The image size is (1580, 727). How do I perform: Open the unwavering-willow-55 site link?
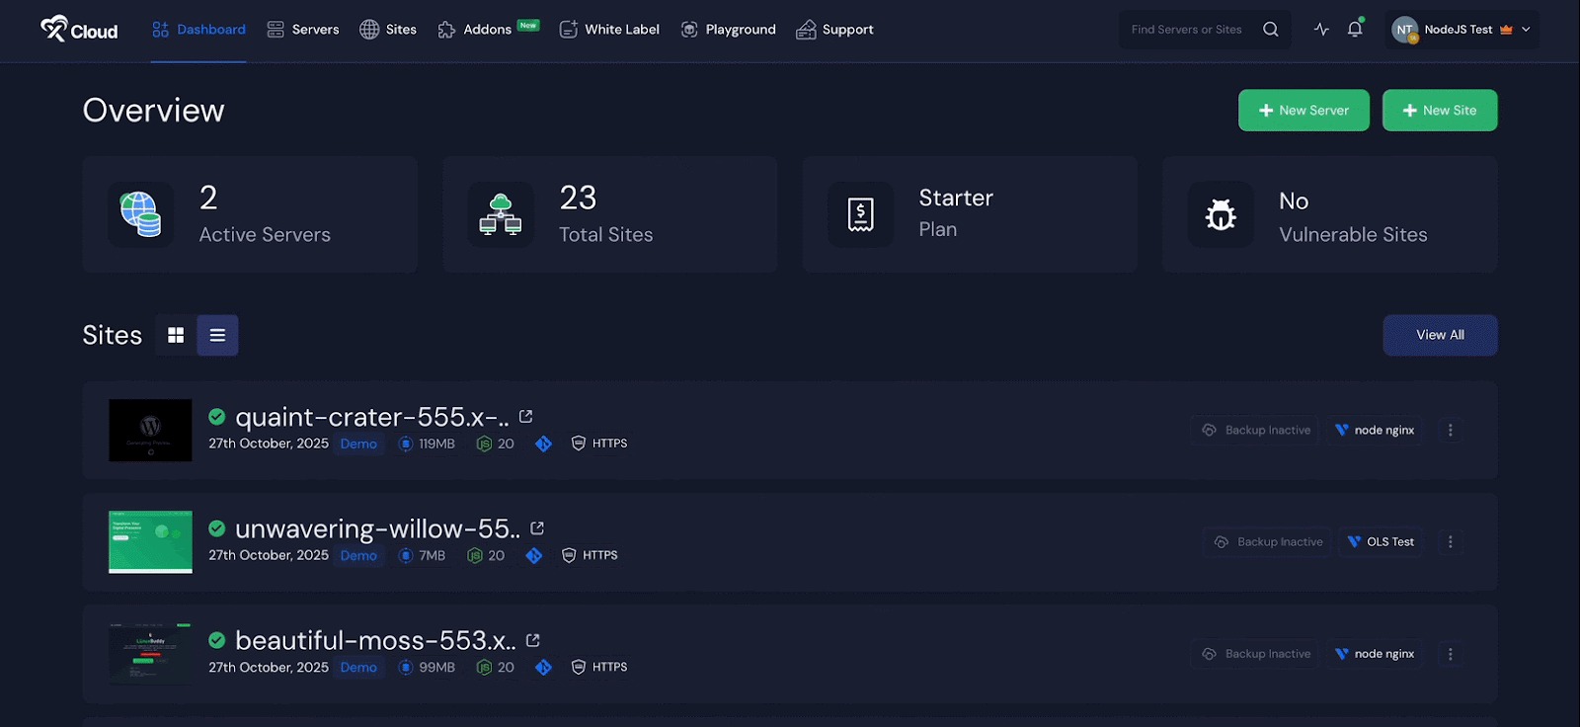coord(377,528)
